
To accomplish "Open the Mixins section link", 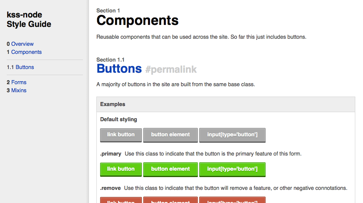I will (x=19, y=90).
